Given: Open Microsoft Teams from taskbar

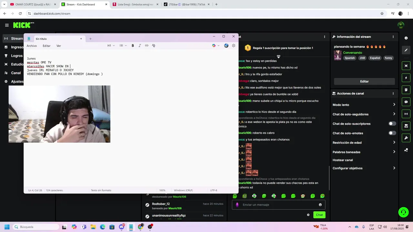Looking at the screenshot, I should [x=84, y=227].
